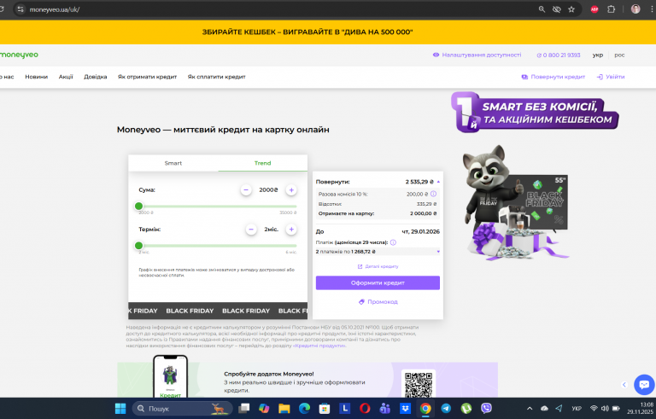Open Dropbox from the taskbar
The width and height of the screenshot is (656, 419).
[405, 409]
